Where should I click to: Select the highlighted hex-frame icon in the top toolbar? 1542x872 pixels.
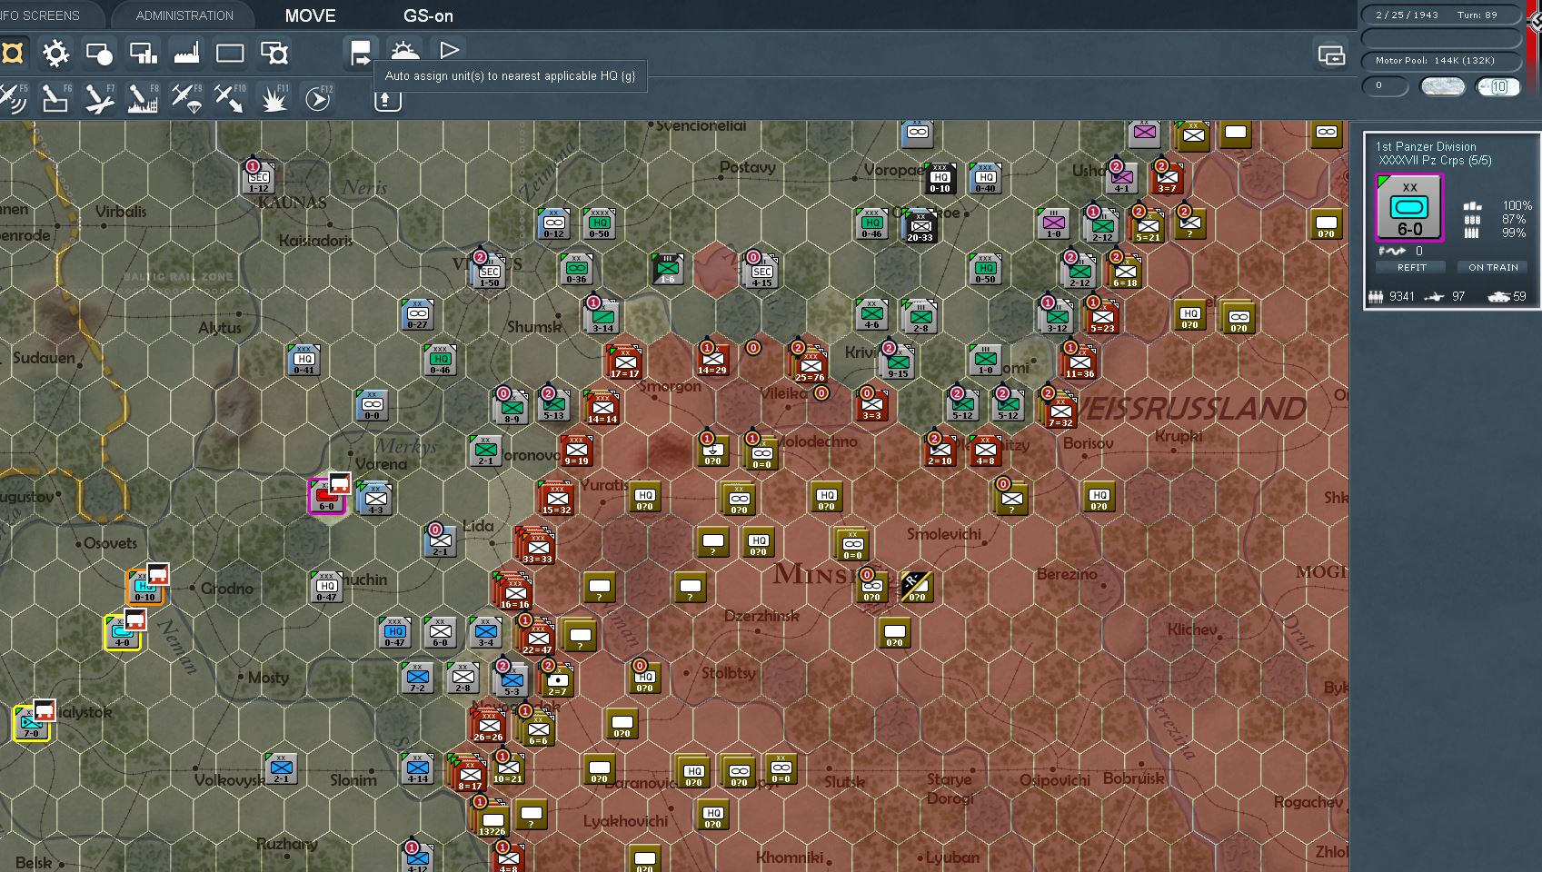(x=13, y=53)
